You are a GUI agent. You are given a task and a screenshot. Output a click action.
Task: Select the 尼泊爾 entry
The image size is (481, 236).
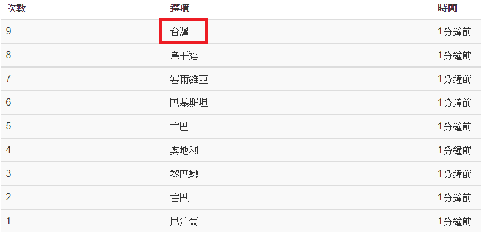point(184,221)
